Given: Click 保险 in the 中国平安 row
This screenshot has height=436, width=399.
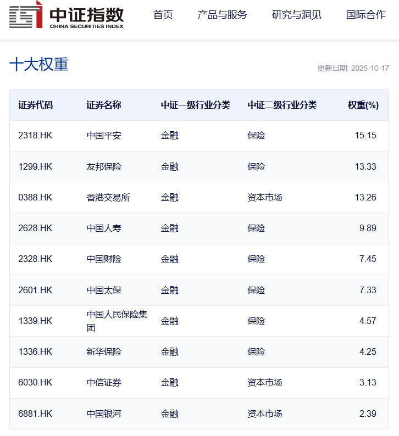Looking at the screenshot, I should point(256,136).
